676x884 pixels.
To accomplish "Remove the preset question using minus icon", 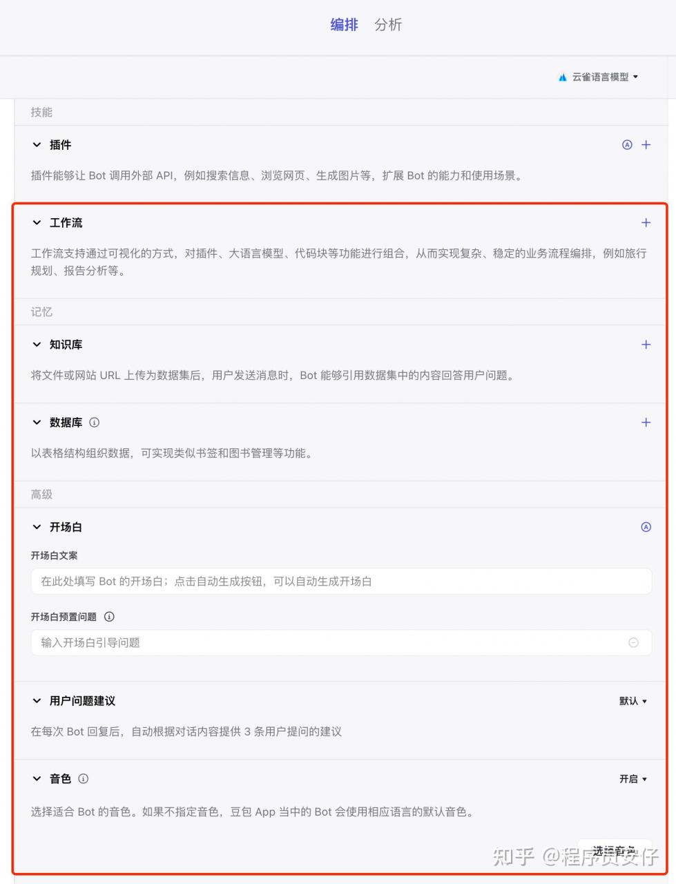I will tap(633, 643).
